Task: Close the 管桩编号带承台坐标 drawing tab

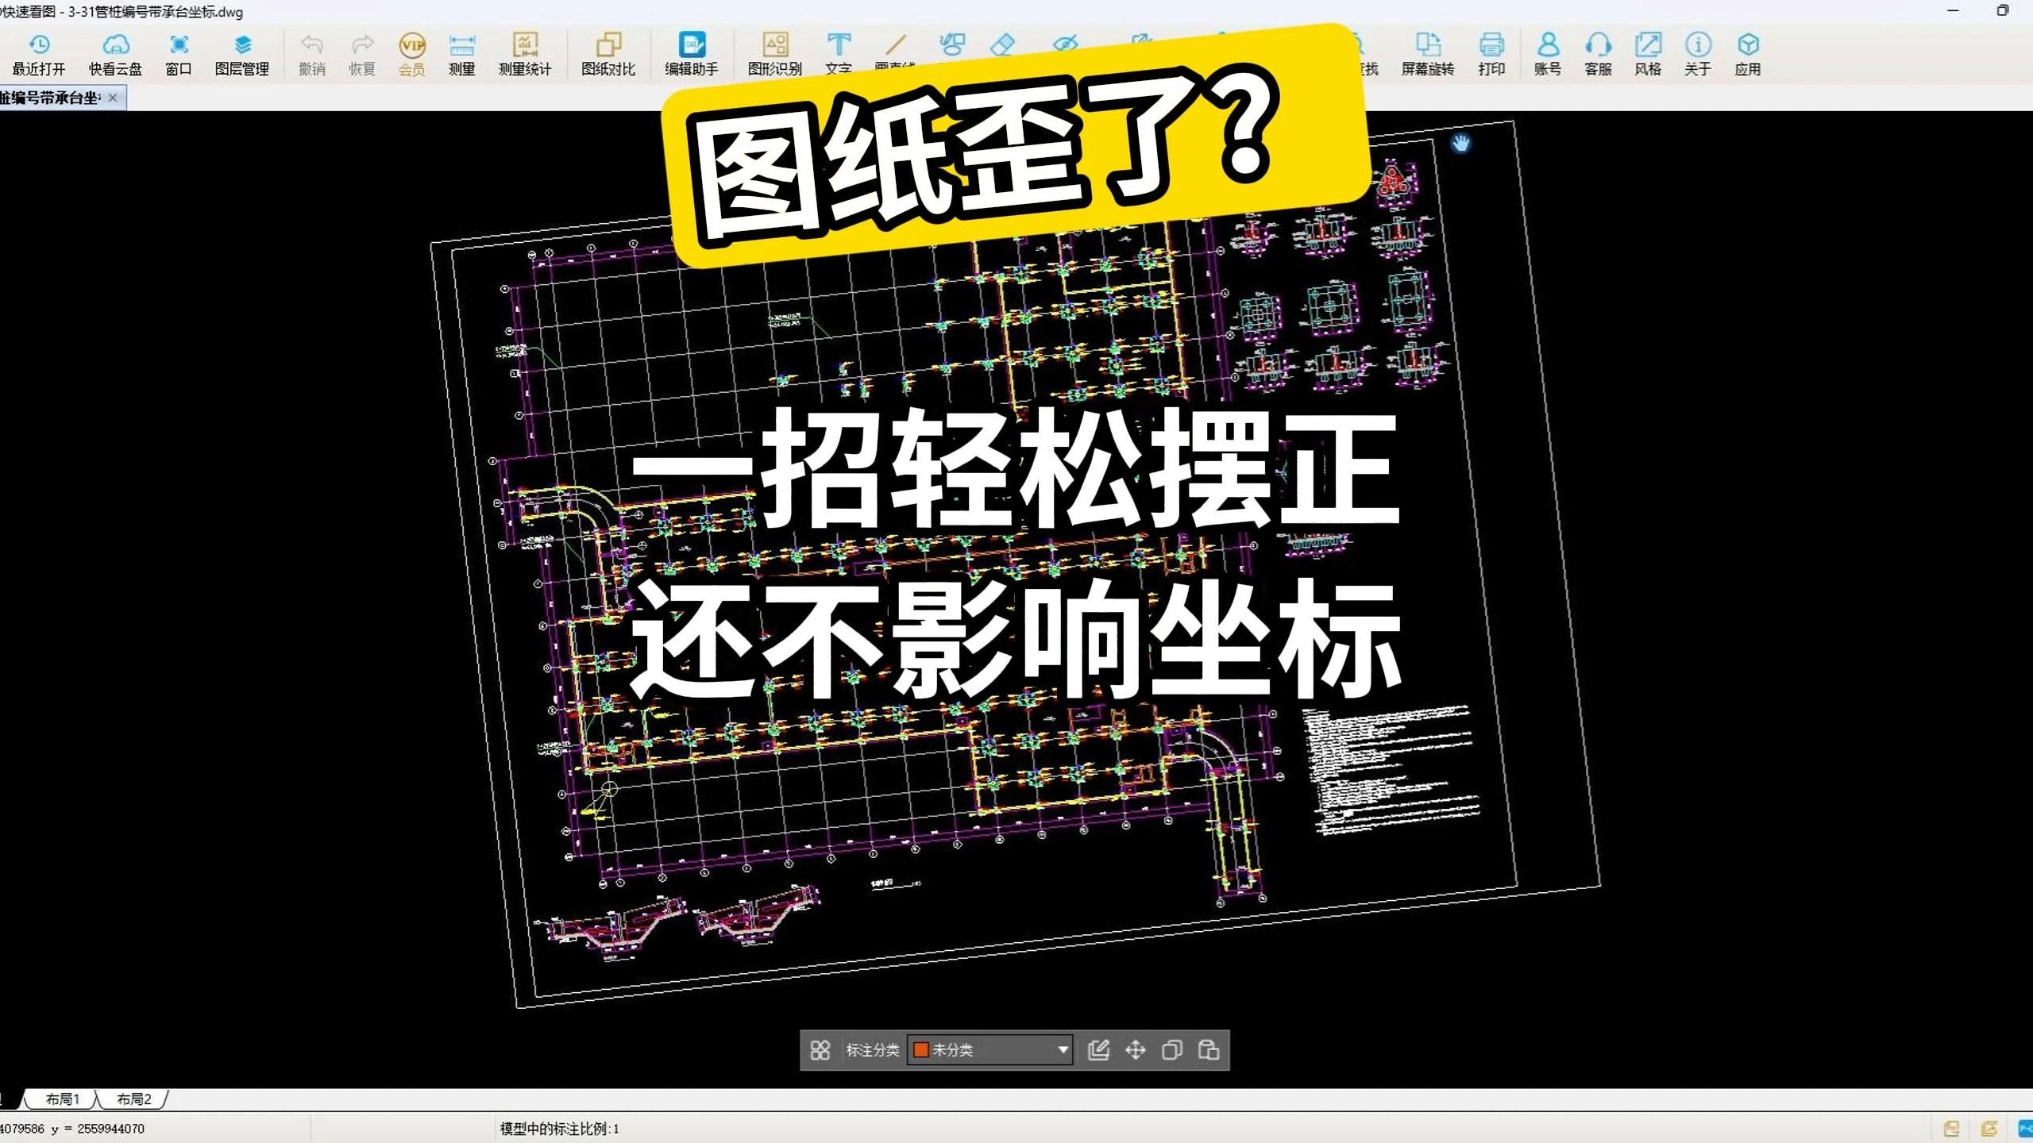Action: pyautogui.click(x=113, y=96)
